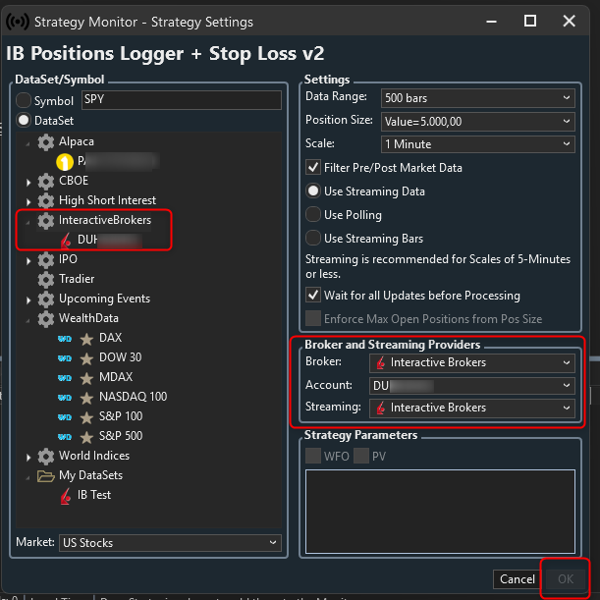This screenshot has width=600, height=600.
Task: Click the WealthData gear icon
Action: (46, 319)
